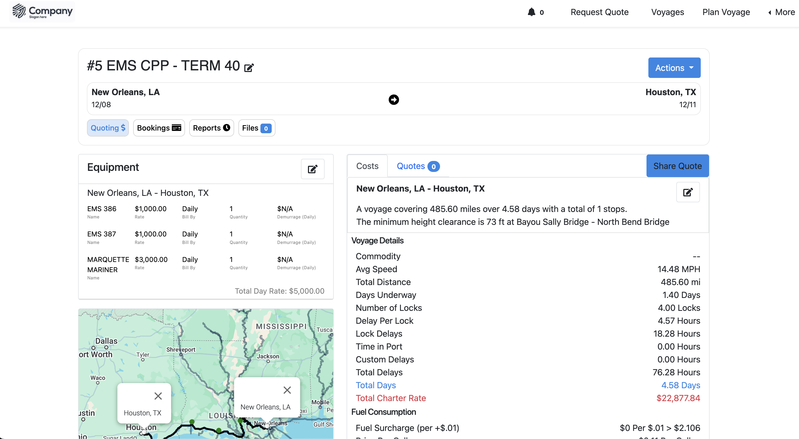
Task: Go to Plan Voyage page
Action: point(726,12)
